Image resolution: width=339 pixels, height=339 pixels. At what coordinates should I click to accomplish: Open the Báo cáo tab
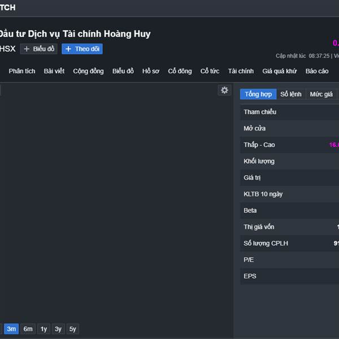pyautogui.click(x=317, y=71)
